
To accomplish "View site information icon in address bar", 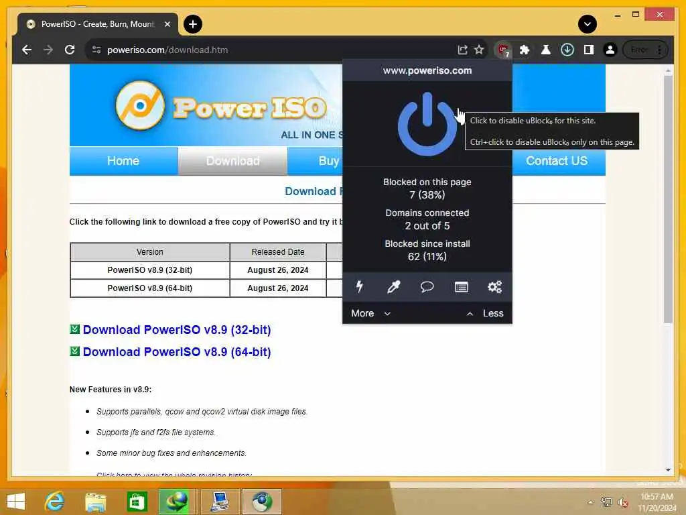I will coord(96,50).
